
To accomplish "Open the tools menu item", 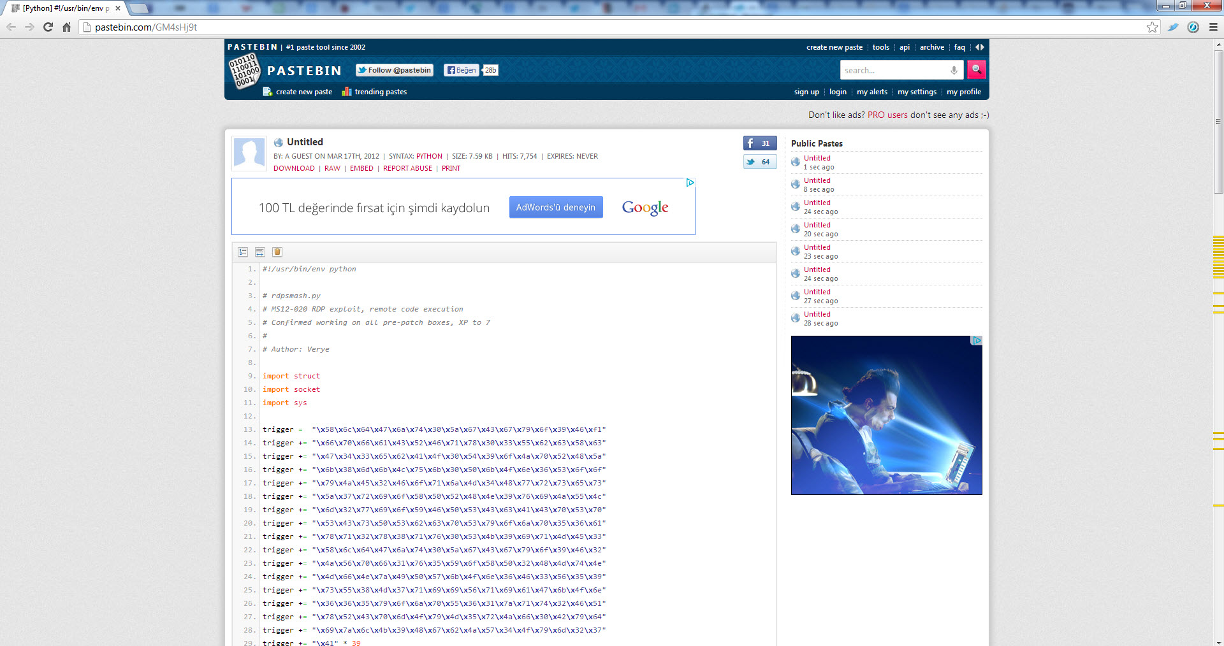I will [881, 47].
